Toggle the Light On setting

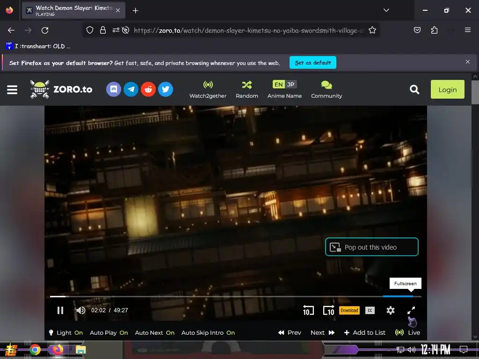click(x=66, y=332)
